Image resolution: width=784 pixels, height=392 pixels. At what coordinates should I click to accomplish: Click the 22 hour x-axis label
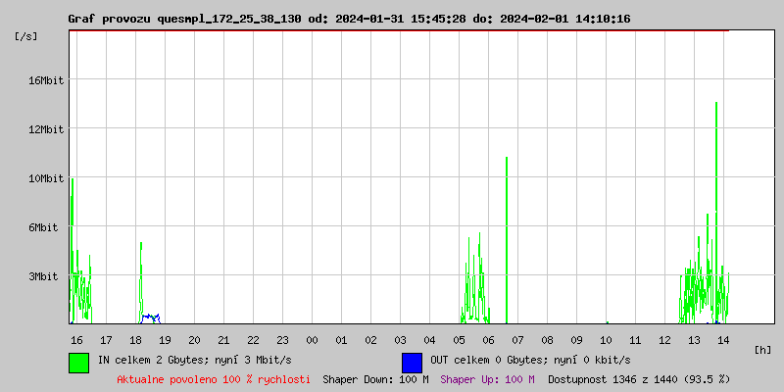click(x=253, y=340)
